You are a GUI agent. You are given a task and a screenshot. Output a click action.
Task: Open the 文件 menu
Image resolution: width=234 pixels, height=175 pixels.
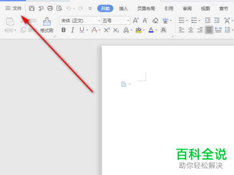tap(14, 8)
